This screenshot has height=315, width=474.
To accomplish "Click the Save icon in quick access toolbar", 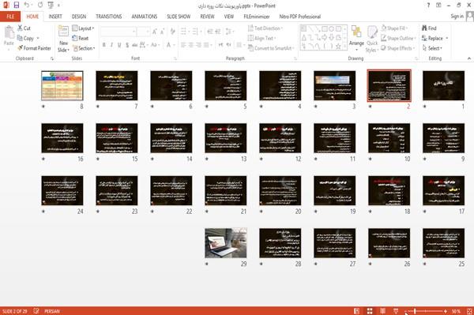I will 17,5.
